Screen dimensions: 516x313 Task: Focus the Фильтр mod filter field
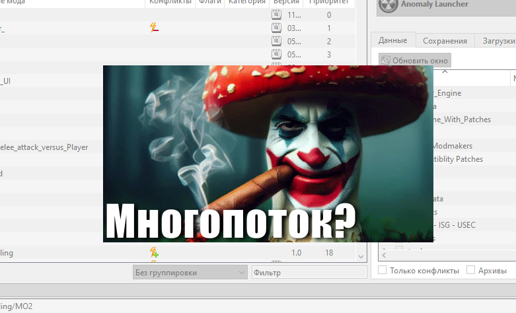pos(309,272)
